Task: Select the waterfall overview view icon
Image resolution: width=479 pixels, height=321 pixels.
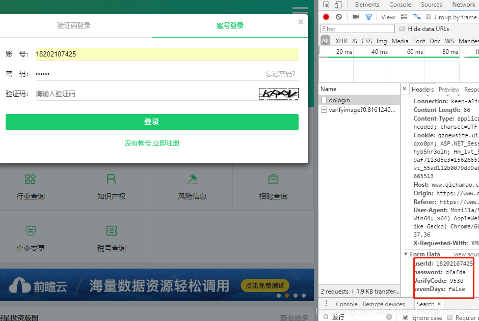Action: [x=417, y=17]
